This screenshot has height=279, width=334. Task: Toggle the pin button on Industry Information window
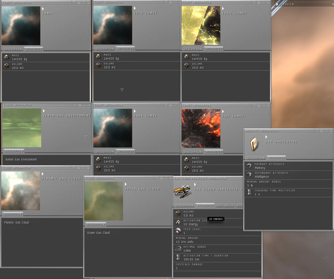pyautogui.click(x=322, y=131)
